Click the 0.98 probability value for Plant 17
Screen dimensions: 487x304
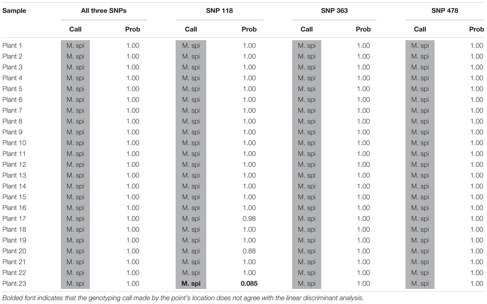250,219
